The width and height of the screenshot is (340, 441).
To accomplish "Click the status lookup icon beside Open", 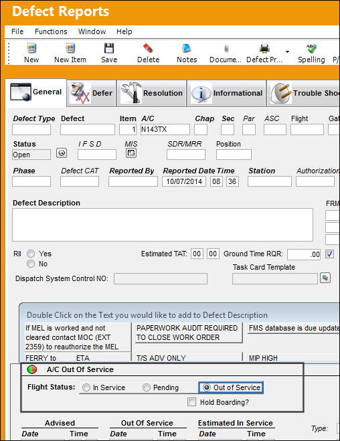I will (x=62, y=153).
